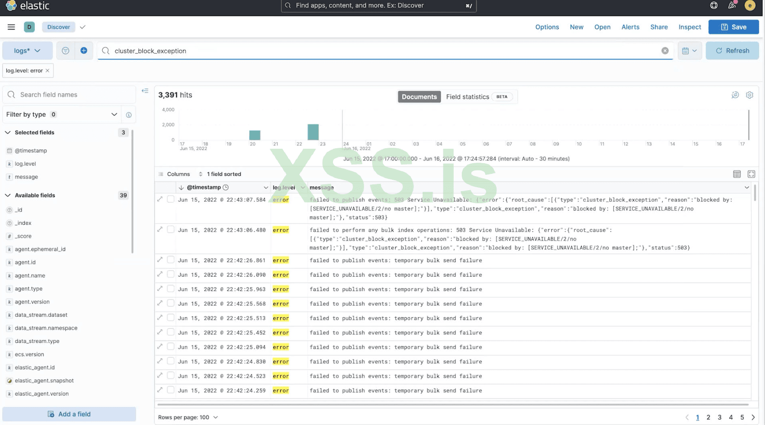Switch to the Field statistics tab
This screenshot has height=425, width=765.
pyautogui.click(x=478, y=97)
